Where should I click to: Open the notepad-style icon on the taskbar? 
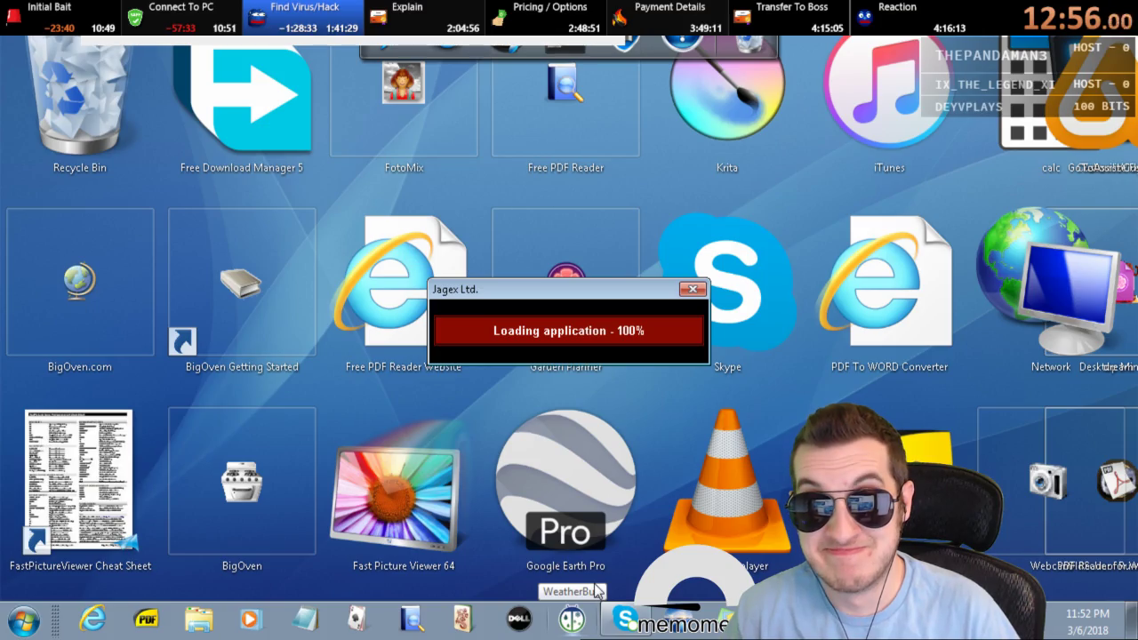click(305, 619)
